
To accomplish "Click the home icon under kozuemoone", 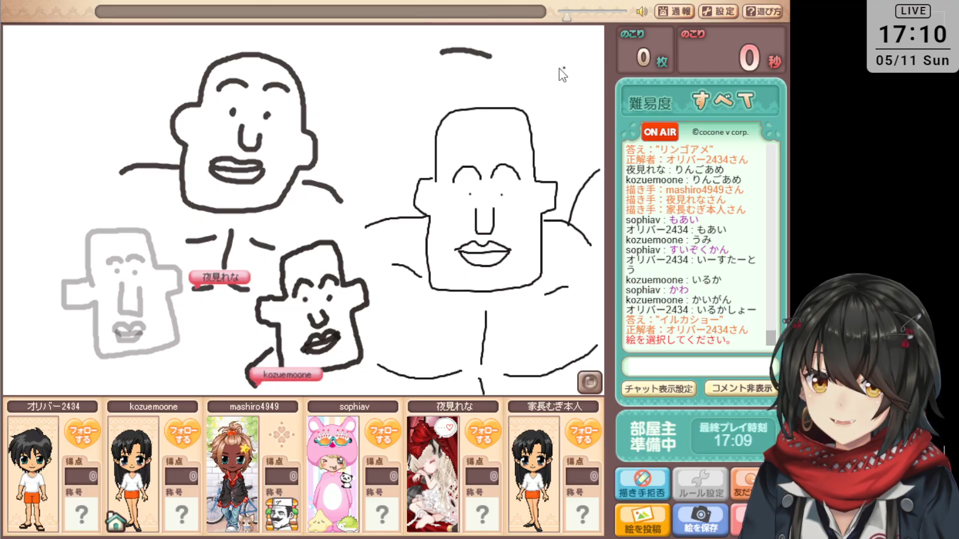I will (116, 522).
